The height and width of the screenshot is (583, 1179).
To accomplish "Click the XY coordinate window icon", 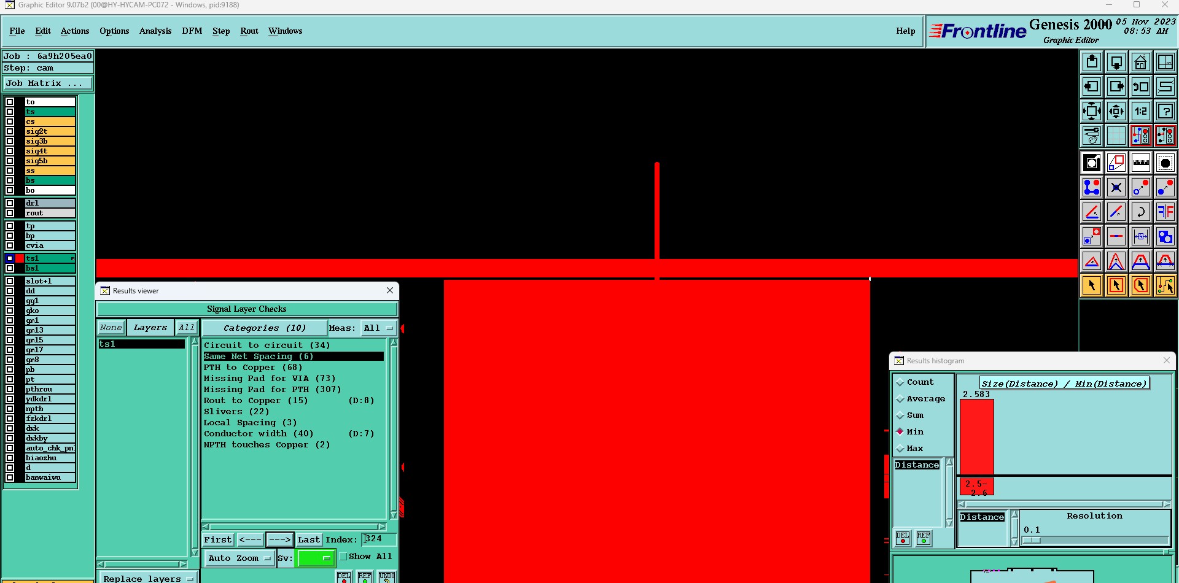I will 1165,62.
